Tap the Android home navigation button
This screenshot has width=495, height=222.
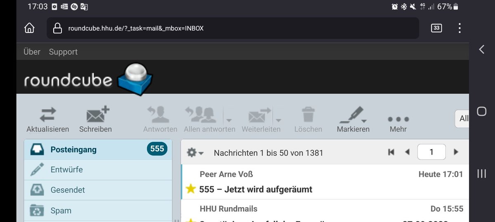[481, 111]
